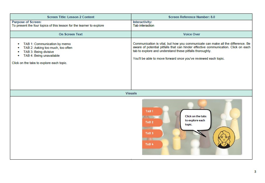Click the 'TAB 4: Being unavailable' bullet
The width and height of the screenshot is (265, 183).
[41, 56]
